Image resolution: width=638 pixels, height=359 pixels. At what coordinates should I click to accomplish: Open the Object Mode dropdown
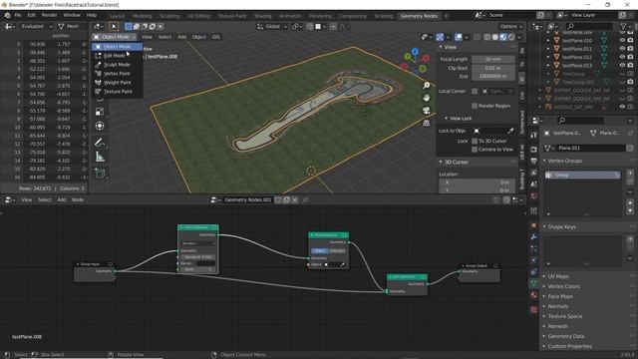point(116,37)
